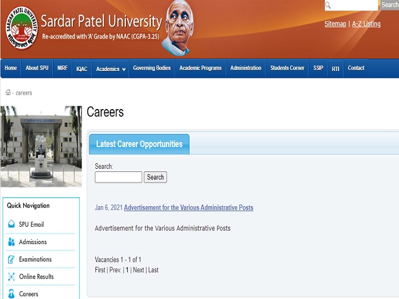This screenshot has height=299, width=399.
Task: Click the 'Vacancies 1 - 1 of 1' text
Action: click(x=118, y=260)
